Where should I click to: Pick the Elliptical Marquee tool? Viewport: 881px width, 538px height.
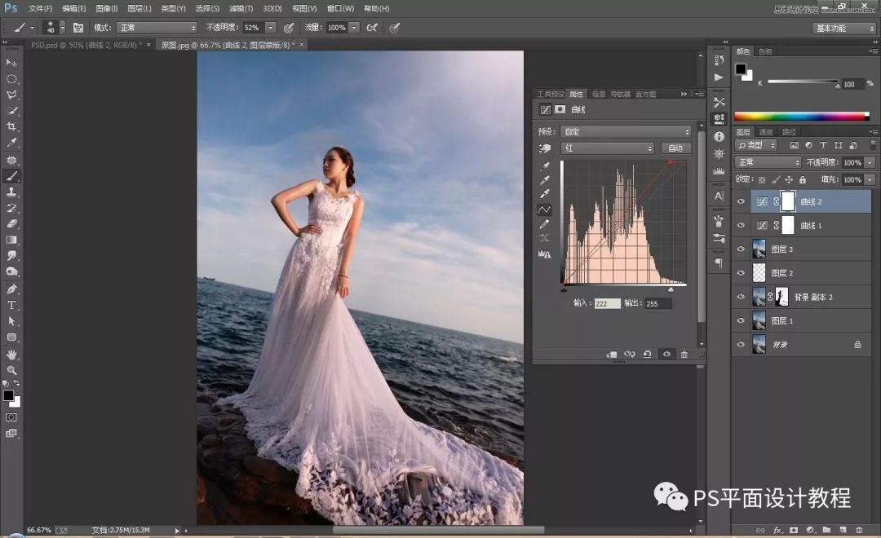tap(11, 79)
